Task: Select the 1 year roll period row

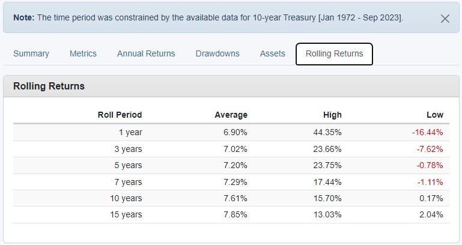Action: (231, 133)
